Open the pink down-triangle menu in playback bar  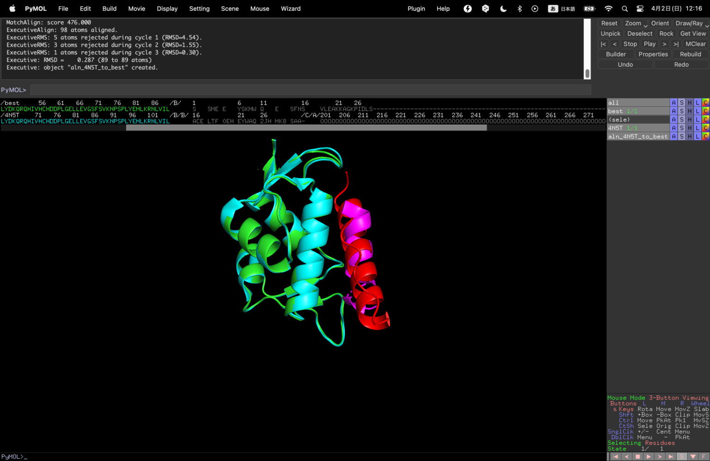(693, 456)
